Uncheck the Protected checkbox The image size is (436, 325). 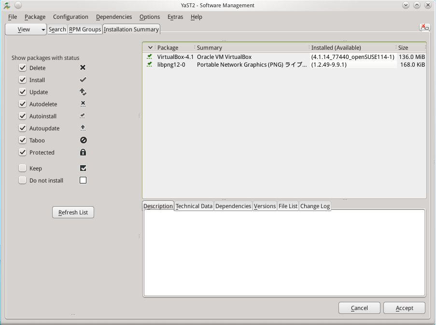coord(23,152)
